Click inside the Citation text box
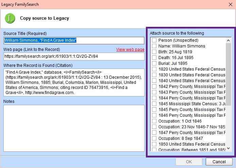This screenshot has width=236, height=168. 74,82
